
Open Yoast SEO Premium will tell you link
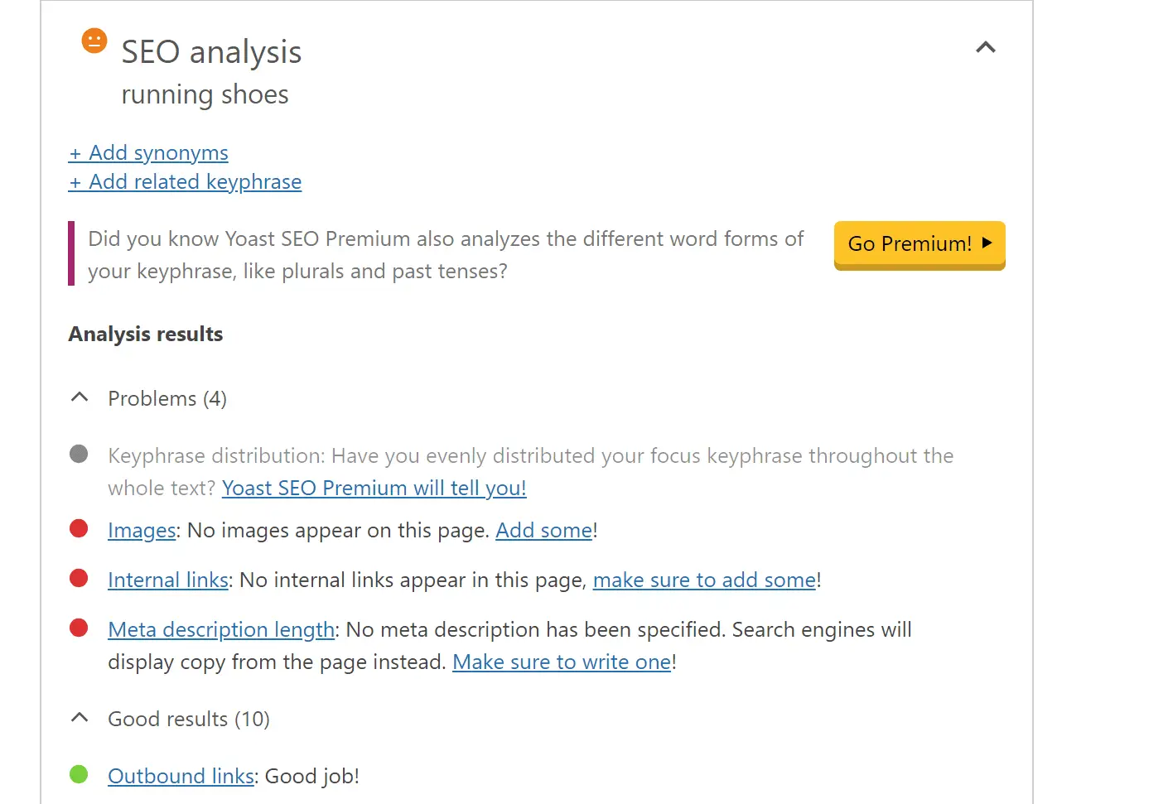tap(374, 489)
